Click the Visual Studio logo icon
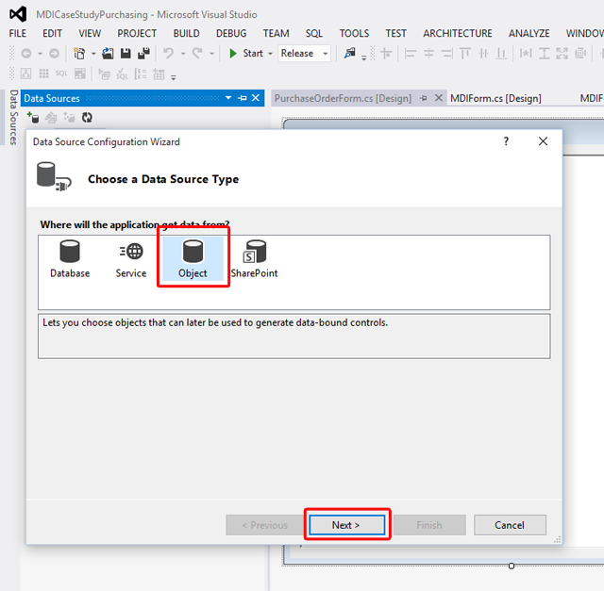This screenshot has height=591, width=604. (x=18, y=14)
